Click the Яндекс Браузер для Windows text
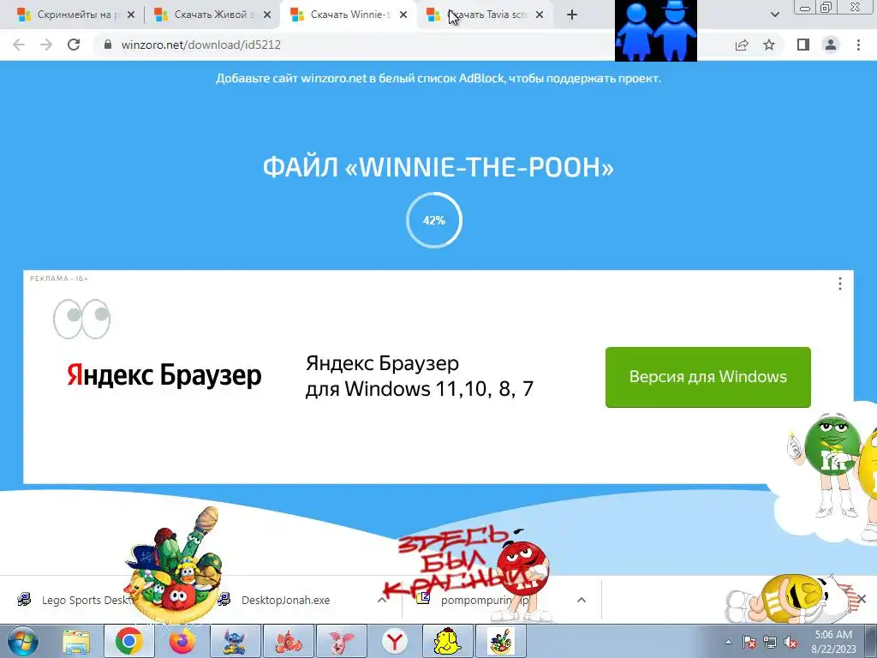The height and width of the screenshot is (658, 877). tap(420, 376)
